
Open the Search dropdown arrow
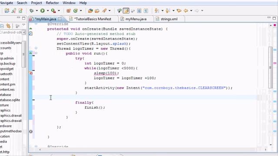coord(109,11)
